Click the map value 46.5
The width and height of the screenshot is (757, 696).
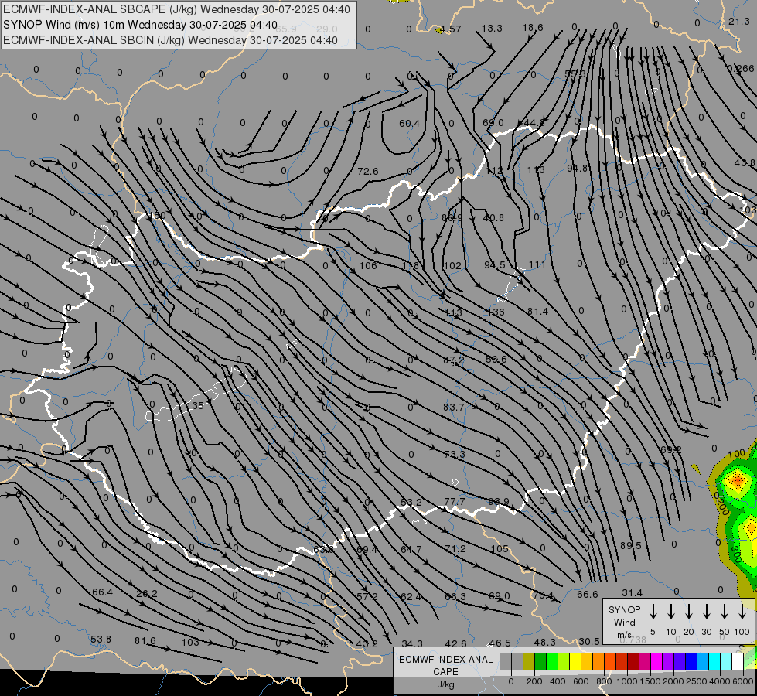500,643
